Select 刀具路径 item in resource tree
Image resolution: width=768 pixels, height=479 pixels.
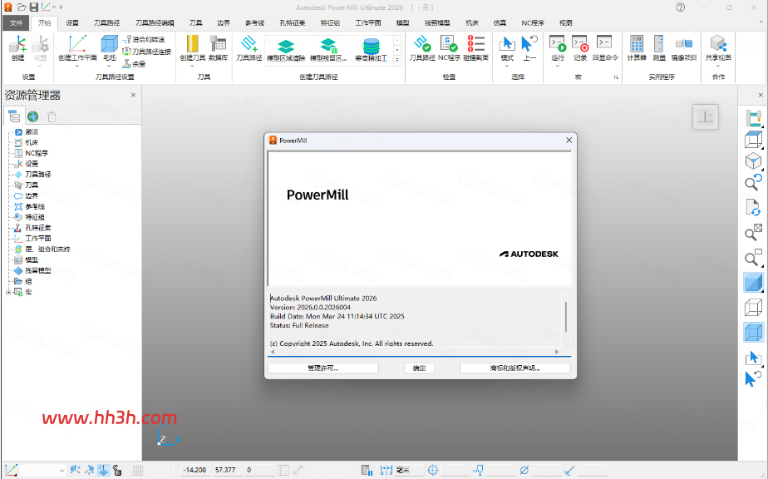pos(38,175)
